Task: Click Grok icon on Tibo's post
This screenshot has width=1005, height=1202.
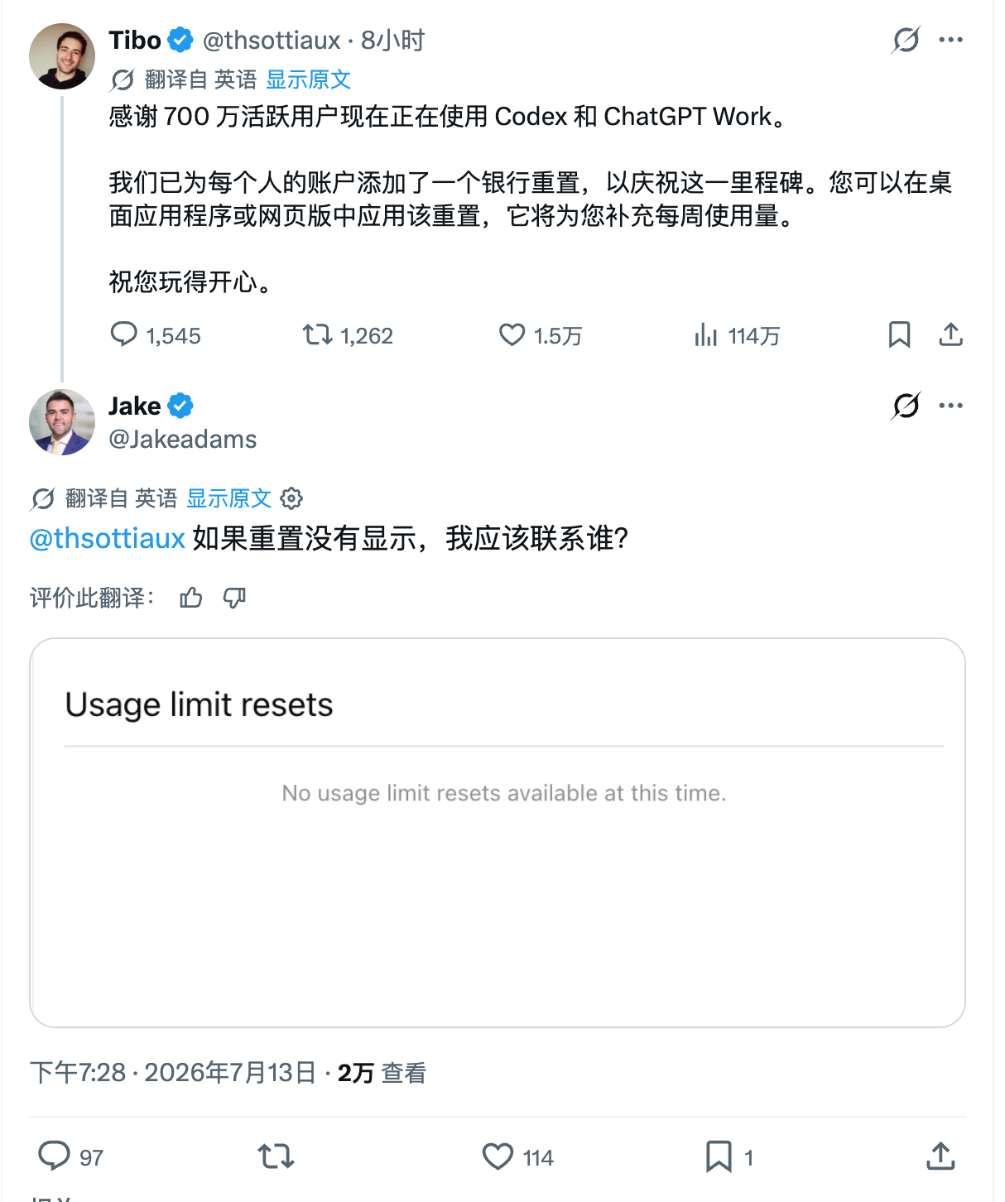Action: (906, 39)
